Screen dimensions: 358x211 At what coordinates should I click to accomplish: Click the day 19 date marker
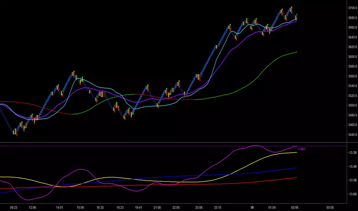252,208
